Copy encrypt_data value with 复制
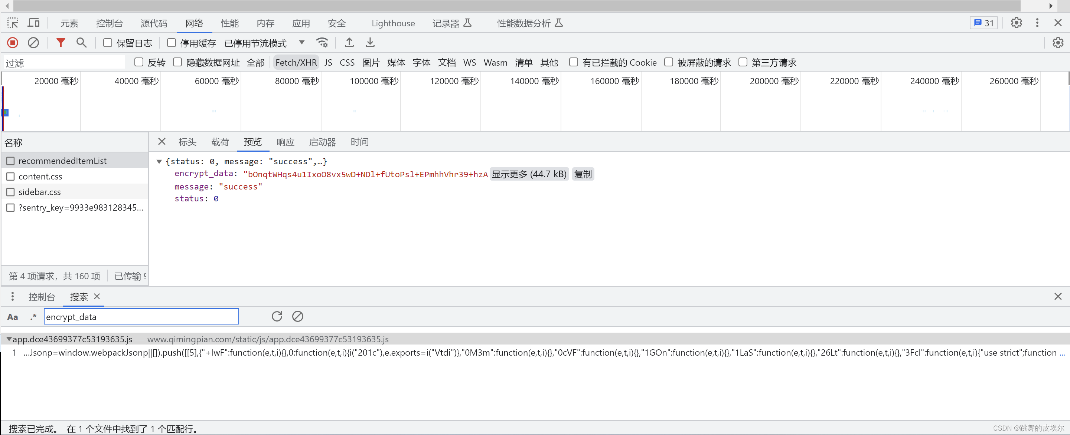This screenshot has height=435, width=1070. point(583,174)
